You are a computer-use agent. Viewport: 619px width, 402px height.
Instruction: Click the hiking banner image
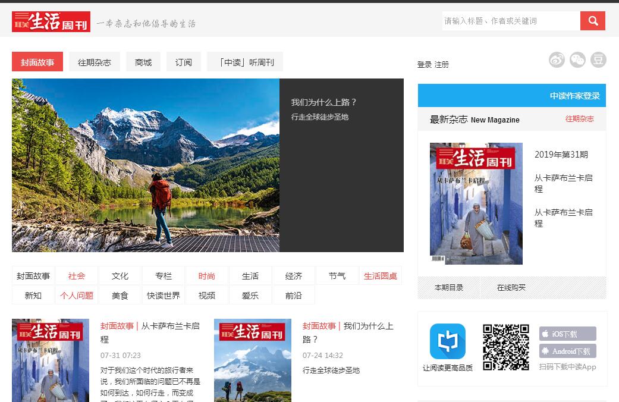pyautogui.click(x=146, y=165)
